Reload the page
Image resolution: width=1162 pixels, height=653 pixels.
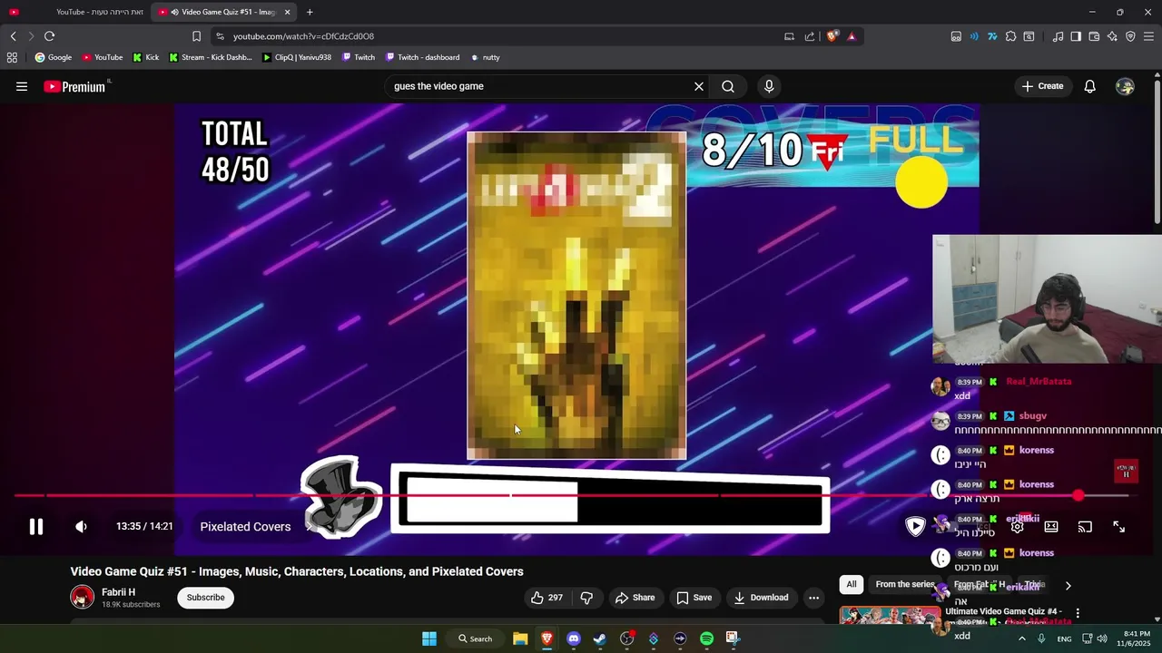[49, 36]
